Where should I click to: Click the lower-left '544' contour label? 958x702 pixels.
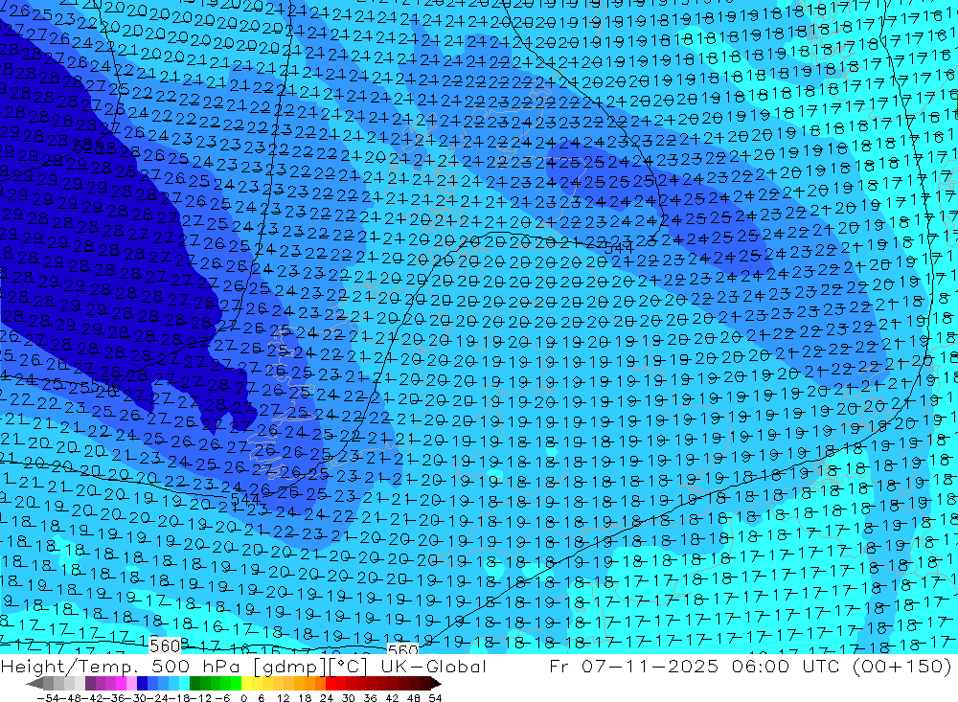tap(246, 499)
